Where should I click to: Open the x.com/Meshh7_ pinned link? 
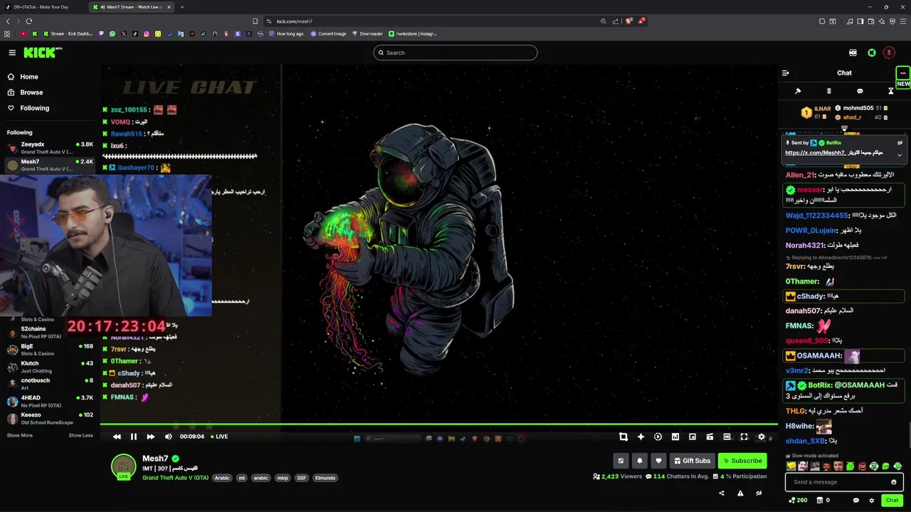click(816, 153)
